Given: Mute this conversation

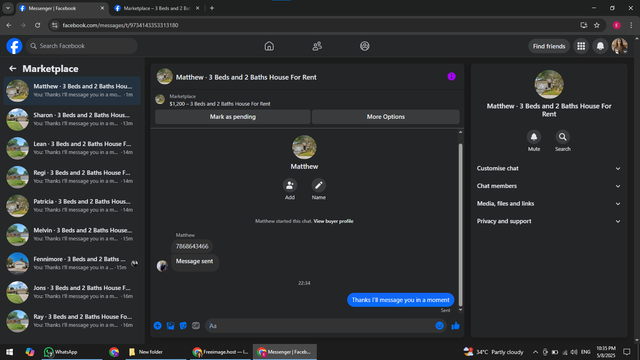Looking at the screenshot, I should tap(534, 137).
